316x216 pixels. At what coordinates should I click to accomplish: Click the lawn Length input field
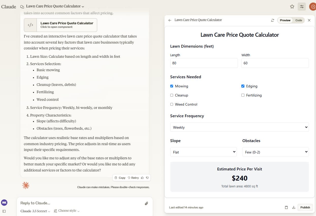click(x=204, y=63)
